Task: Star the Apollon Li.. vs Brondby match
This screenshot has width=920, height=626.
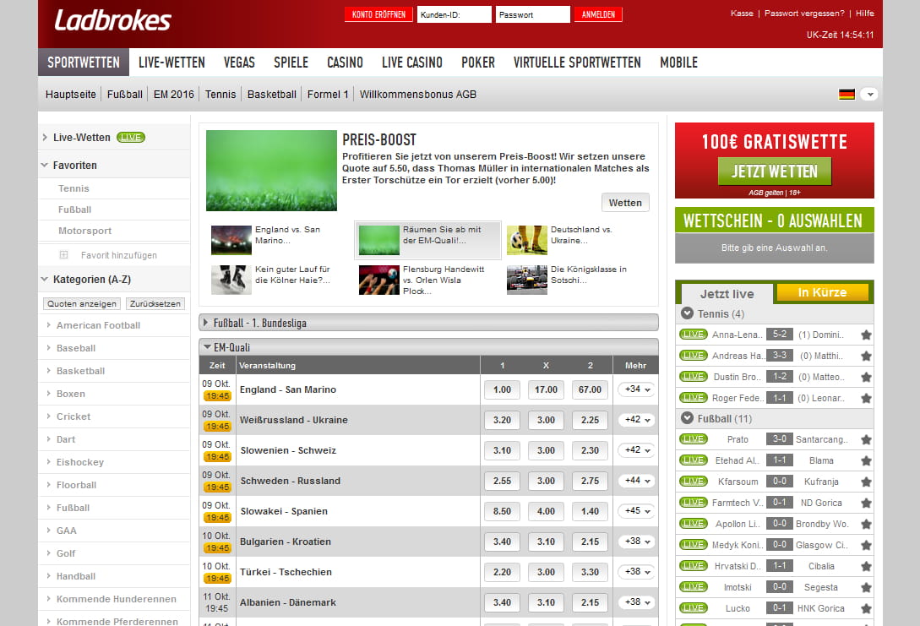Action: 866,524
